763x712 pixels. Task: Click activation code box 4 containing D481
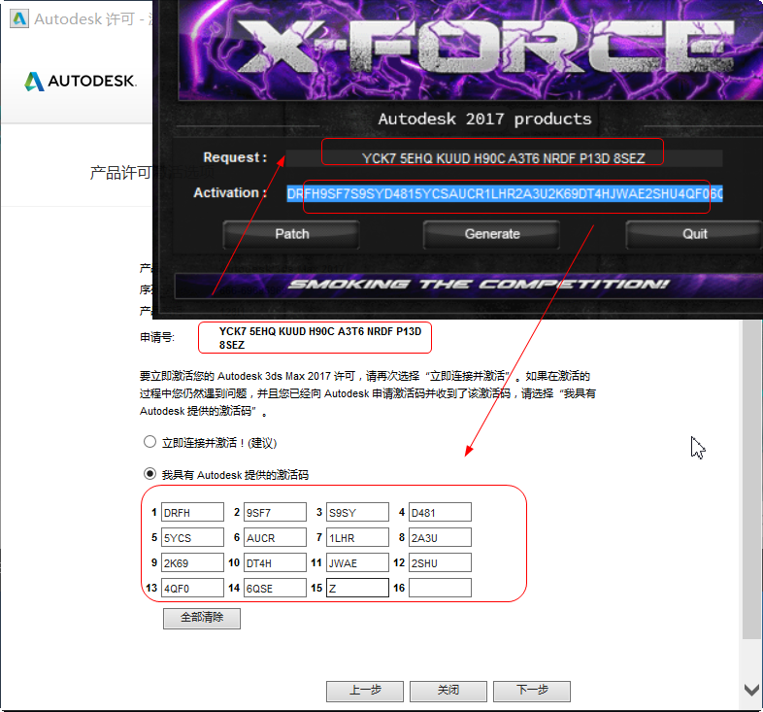[x=440, y=512]
